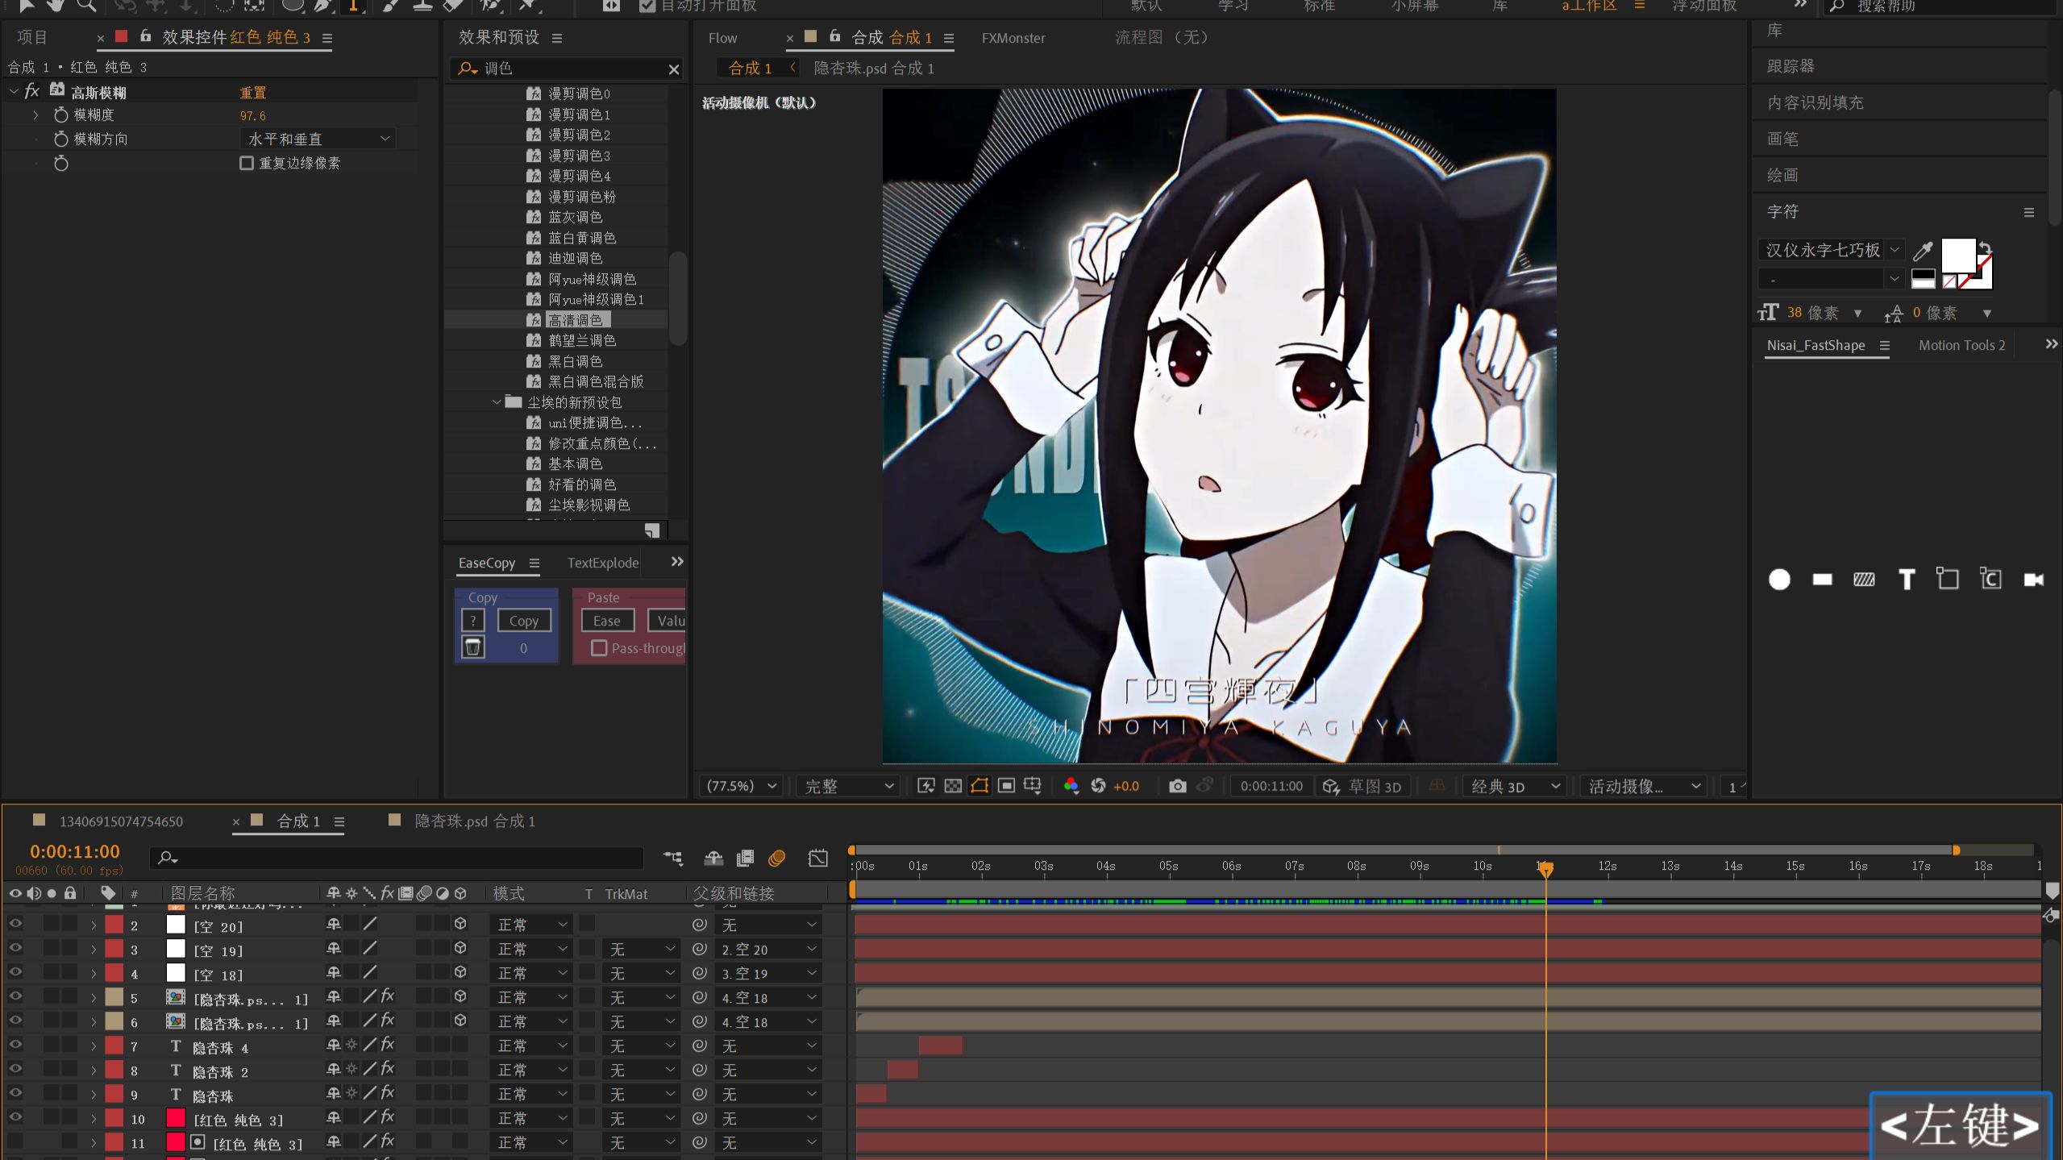The width and height of the screenshot is (2063, 1160).
Task: Enable frame blending icon in timeline header
Action: [x=745, y=859]
